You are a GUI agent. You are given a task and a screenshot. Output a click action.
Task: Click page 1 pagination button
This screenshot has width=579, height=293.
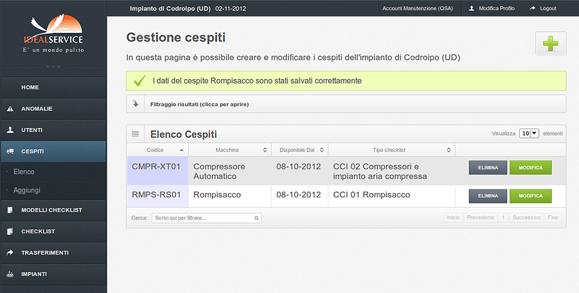pos(503,217)
